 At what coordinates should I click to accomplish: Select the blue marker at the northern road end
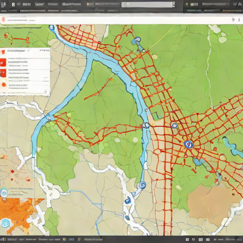click(x=138, y=39)
